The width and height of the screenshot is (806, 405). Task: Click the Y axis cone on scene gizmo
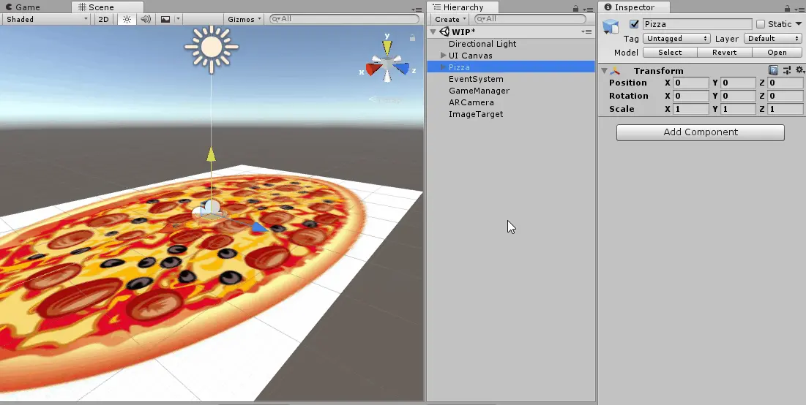tap(387, 48)
